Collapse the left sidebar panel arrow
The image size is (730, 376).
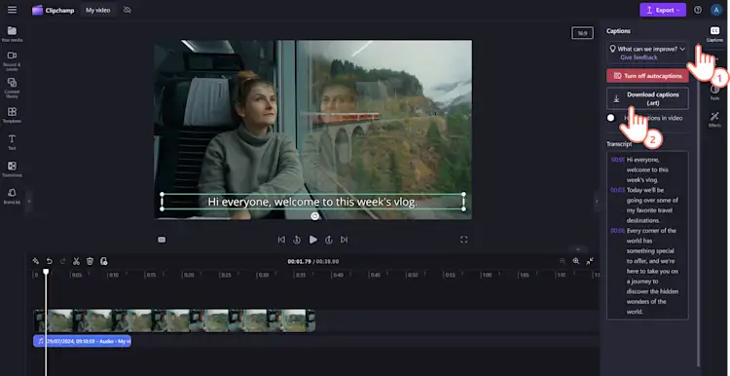29,202
